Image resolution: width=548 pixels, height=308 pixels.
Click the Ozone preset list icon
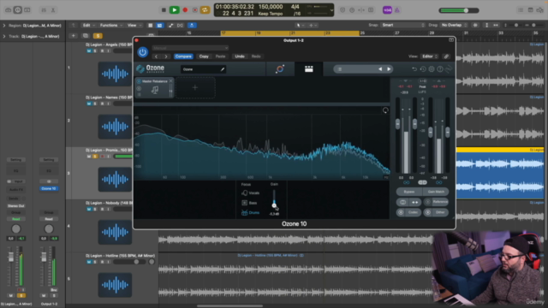[x=340, y=69]
